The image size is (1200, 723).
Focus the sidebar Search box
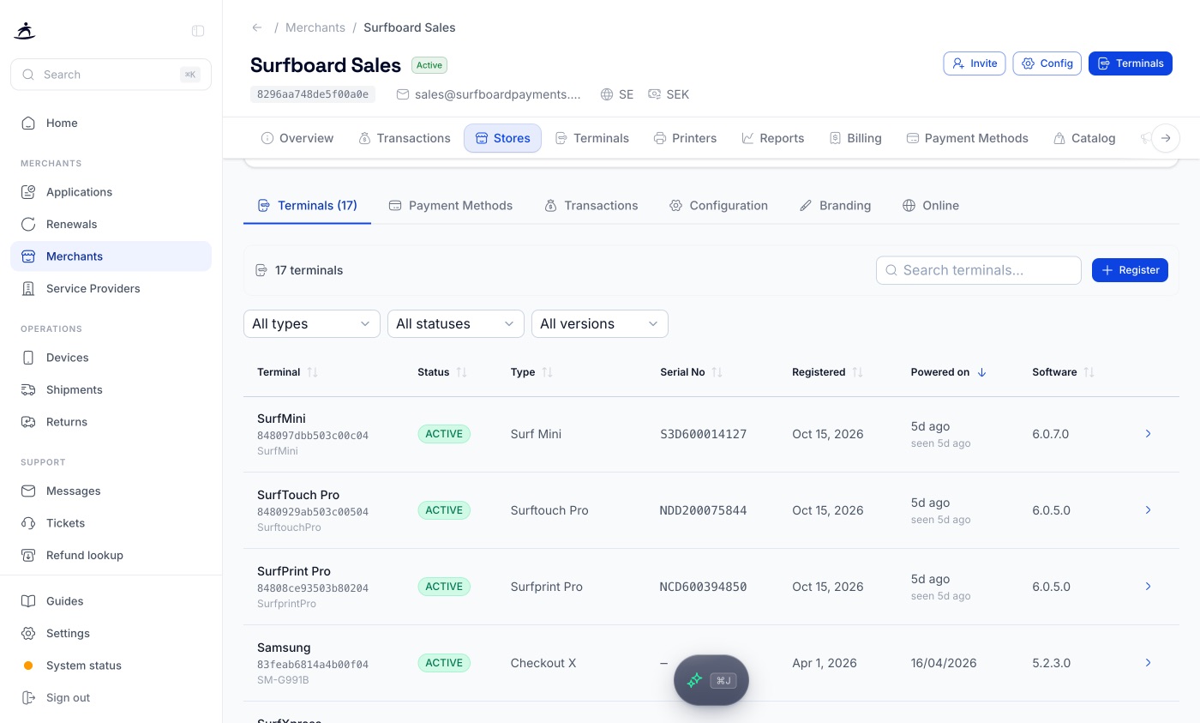111,75
